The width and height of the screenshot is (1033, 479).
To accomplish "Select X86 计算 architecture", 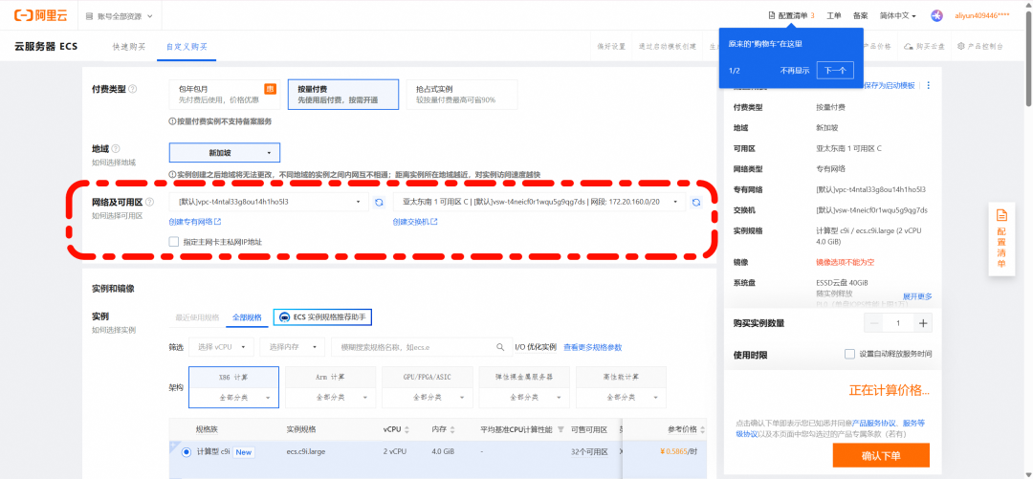I will 234,378.
